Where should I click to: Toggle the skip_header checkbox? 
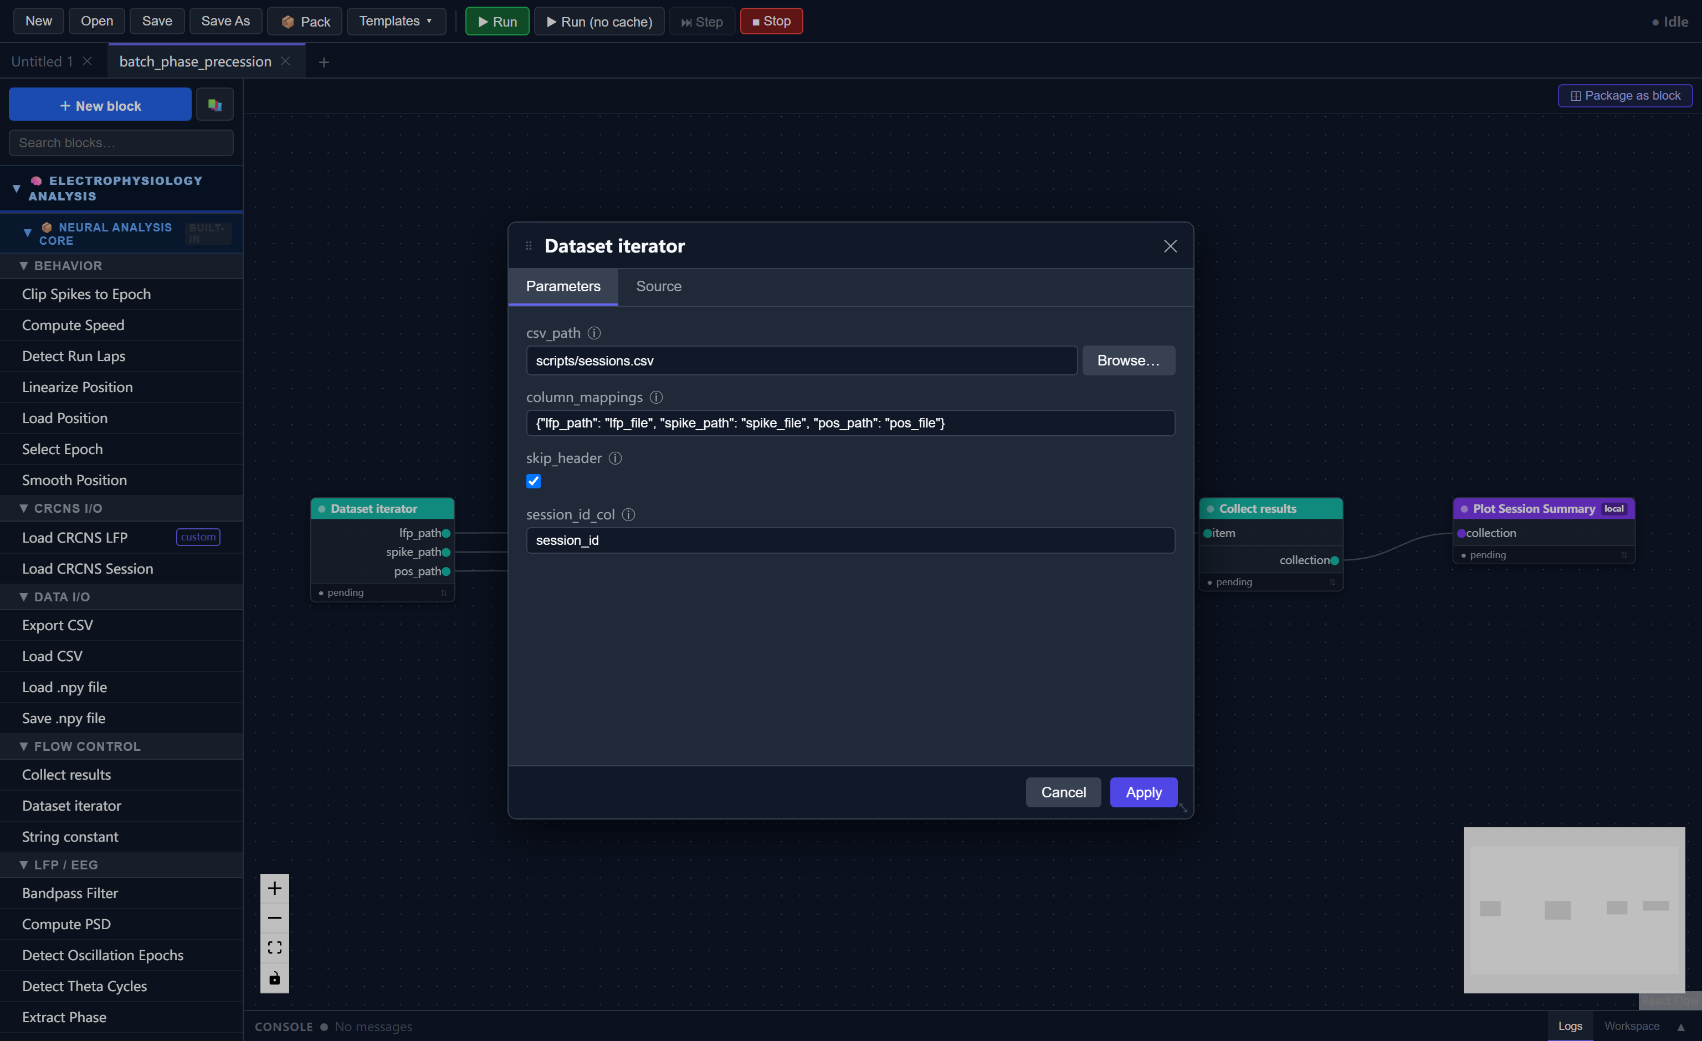(533, 481)
